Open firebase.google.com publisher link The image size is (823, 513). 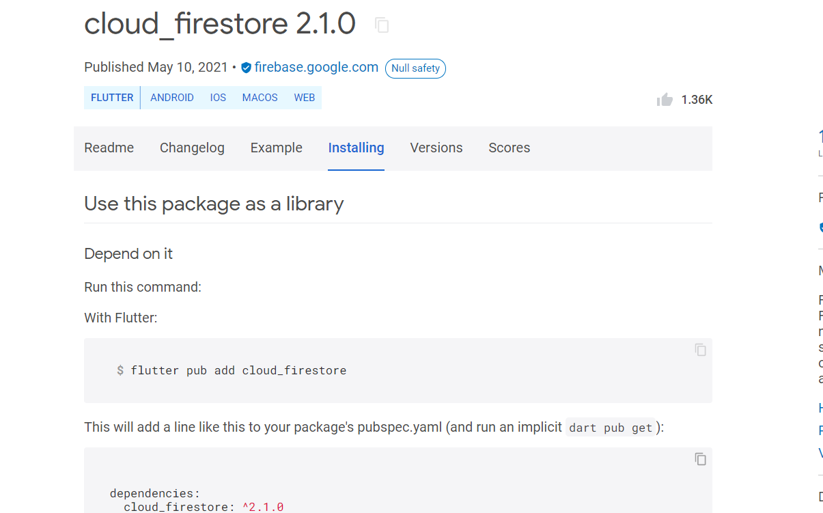tap(316, 67)
